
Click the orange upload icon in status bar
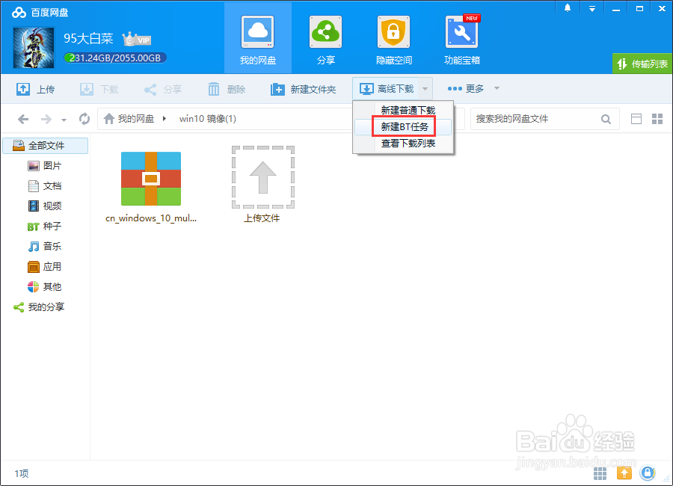click(624, 473)
